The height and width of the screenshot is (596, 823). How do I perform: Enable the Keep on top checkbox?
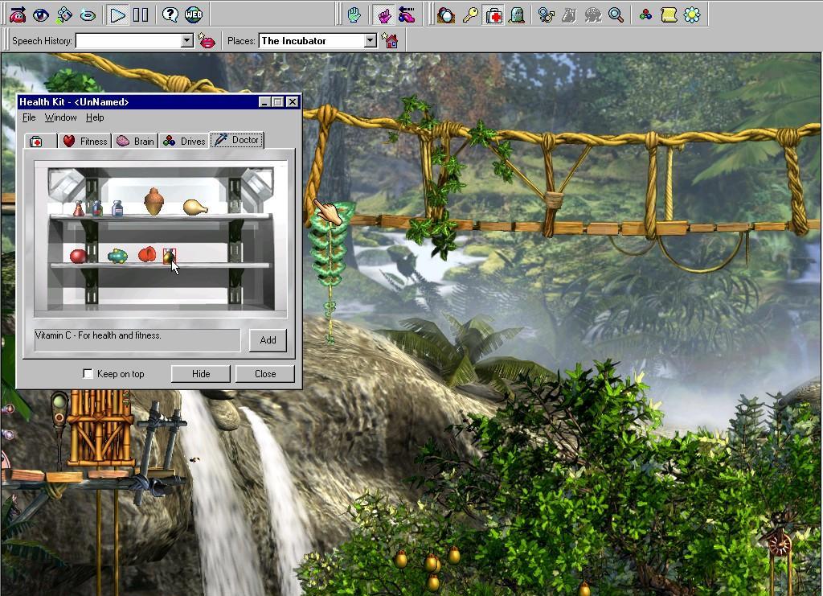pyautogui.click(x=88, y=374)
